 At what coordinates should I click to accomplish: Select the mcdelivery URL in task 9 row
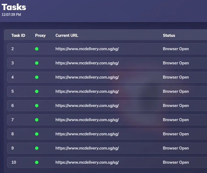pos(87,148)
